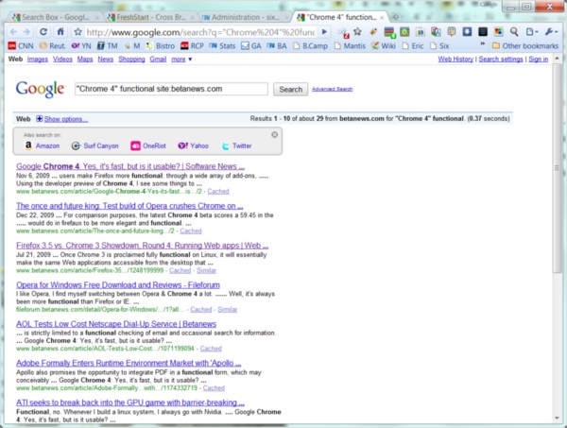The height and width of the screenshot is (428, 567).
Task: Switch to the Search Box - Google tab
Action: [56, 17]
